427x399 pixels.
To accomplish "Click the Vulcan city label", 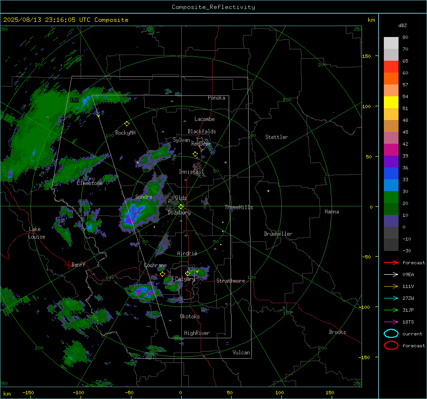I will [241, 353].
